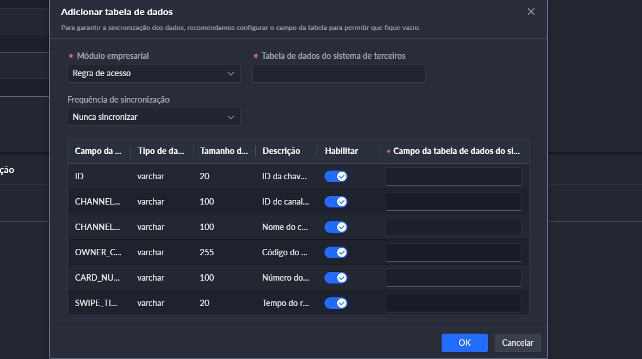Disable the CARD_NU row toggle
Image resolution: width=642 pixels, height=359 pixels.
336,278
